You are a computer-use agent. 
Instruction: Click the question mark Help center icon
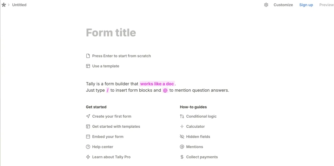pos(88,147)
